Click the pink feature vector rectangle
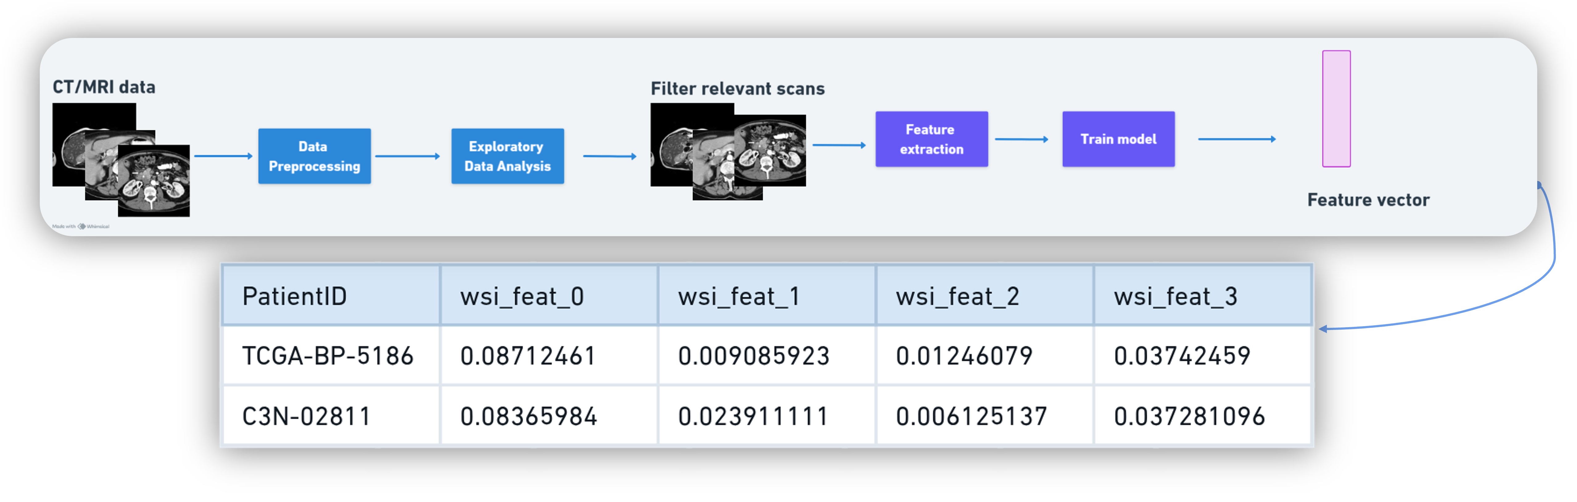Viewport: 1577px width, 502px height. pyautogui.click(x=1336, y=108)
